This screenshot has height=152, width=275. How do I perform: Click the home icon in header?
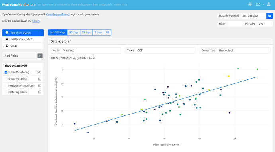(250, 4)
